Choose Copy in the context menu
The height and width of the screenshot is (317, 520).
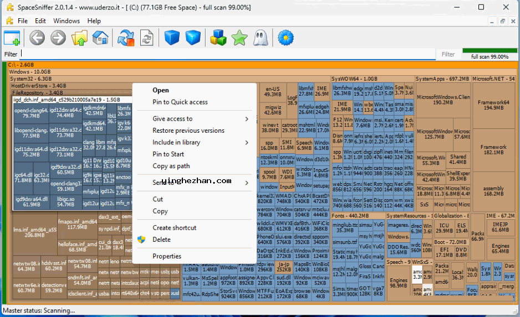click(x=195, y=211)
